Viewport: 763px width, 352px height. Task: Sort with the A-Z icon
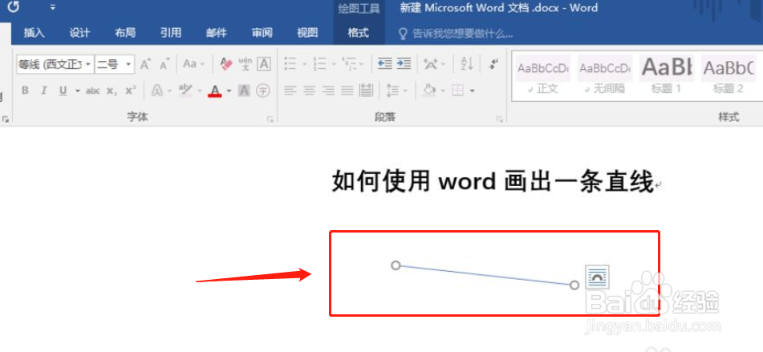click(x=467, y=64)
